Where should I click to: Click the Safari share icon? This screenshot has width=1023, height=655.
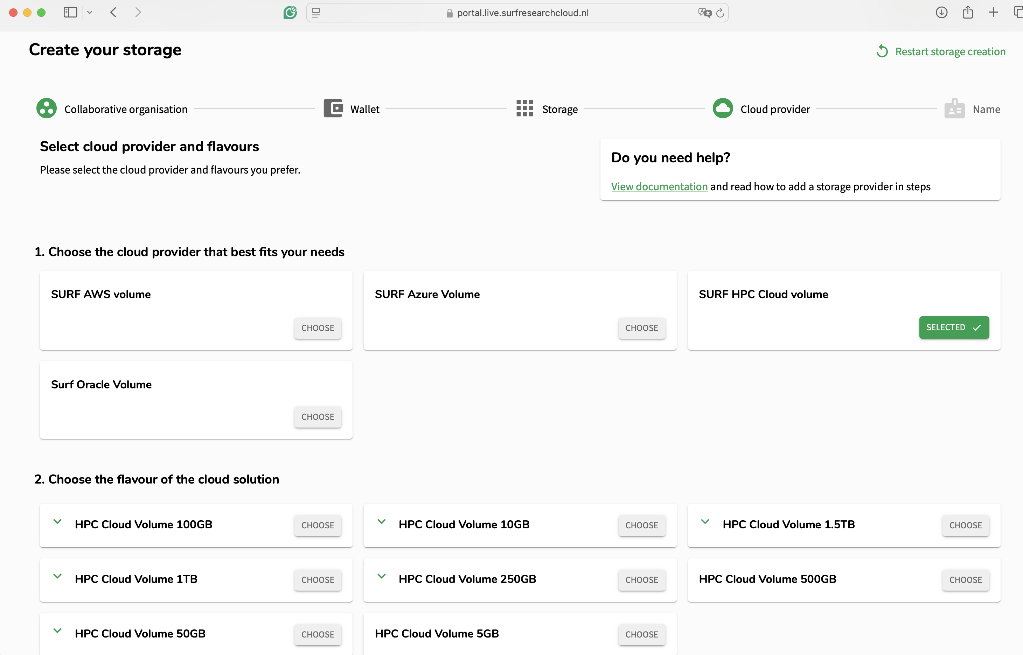tap(968, 12)
